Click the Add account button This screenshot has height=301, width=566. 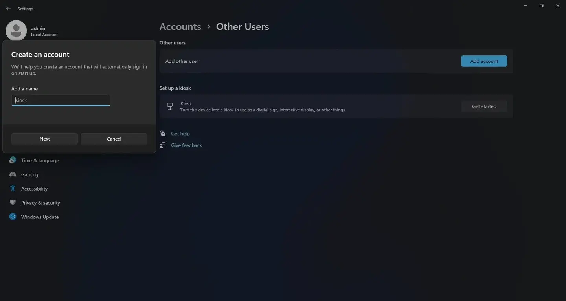[484, 61]
